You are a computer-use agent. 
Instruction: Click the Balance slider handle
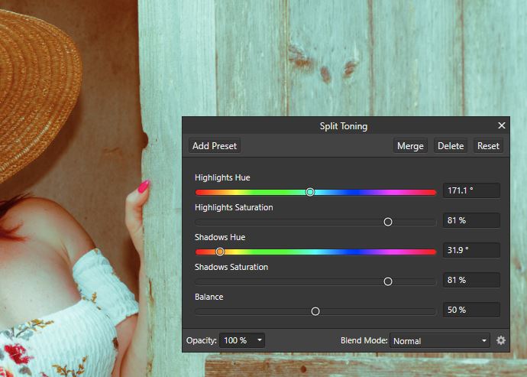[x=315, y=311]
